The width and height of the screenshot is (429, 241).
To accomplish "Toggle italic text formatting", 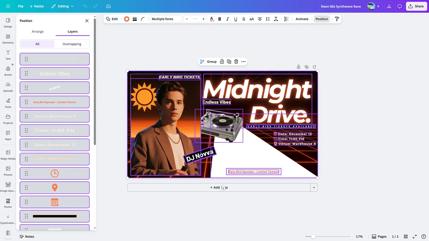I will coord(228,19).
